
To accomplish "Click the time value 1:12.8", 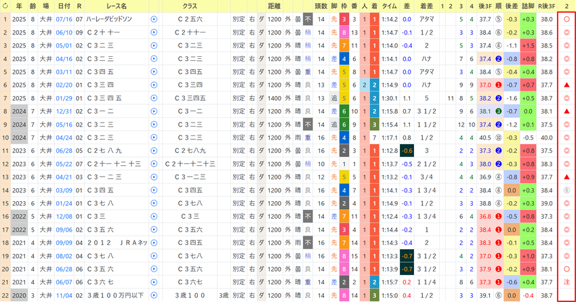I will [x=390, y=150].
